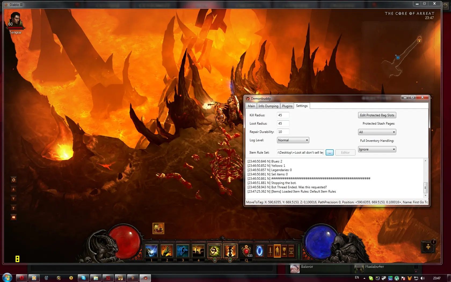
Task: Click the 'Stopping the bot.' log line
Action: point(272,183)
